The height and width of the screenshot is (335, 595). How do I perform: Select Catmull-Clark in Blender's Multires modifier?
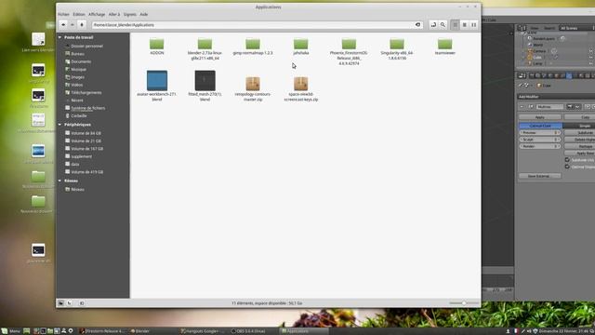tap(540, 126)
